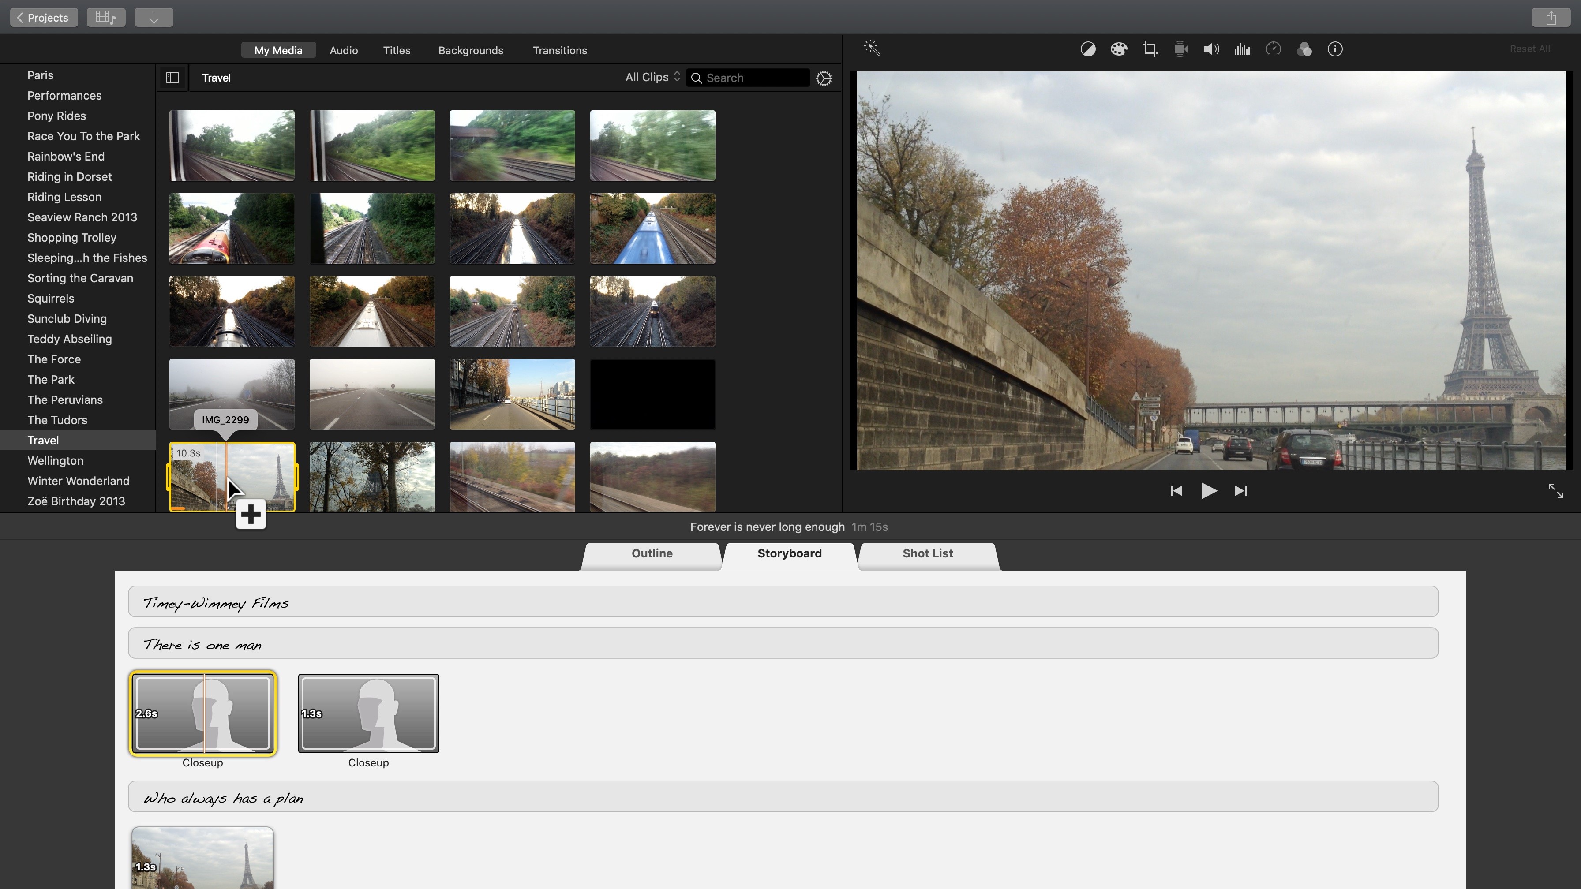Select the Storyboard tab
The width and height of the screenshot is (1581, 889).
click(x=789, y=553)
